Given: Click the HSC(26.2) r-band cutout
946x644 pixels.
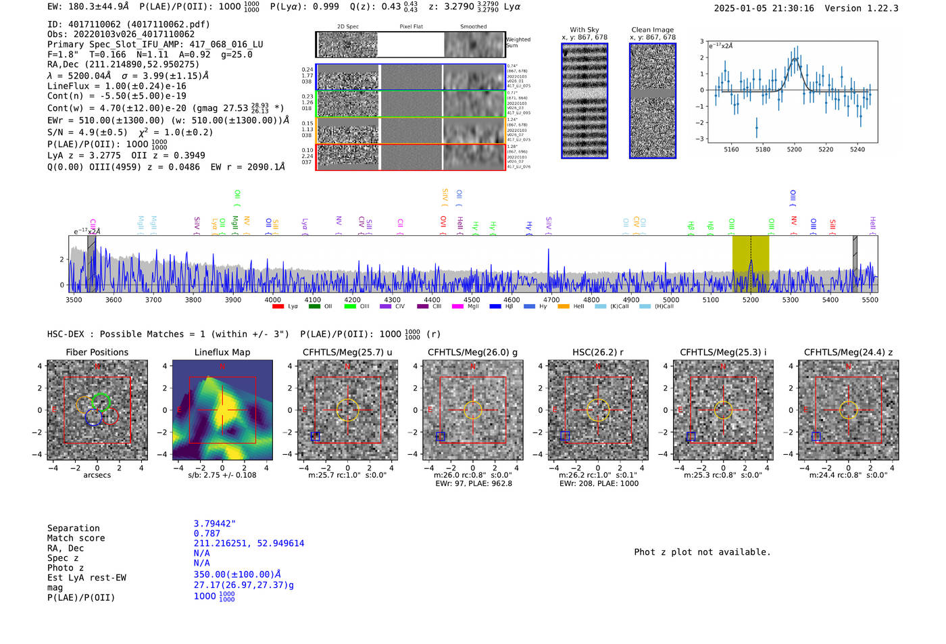Looking at the screenshot, I should [x=598, y=410].
